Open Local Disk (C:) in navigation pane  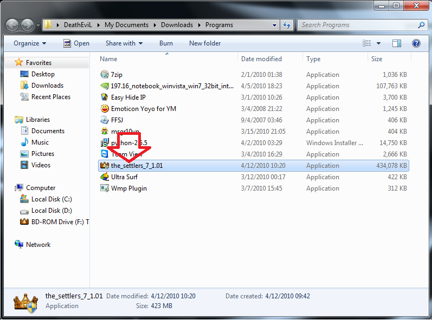(51, 199)
